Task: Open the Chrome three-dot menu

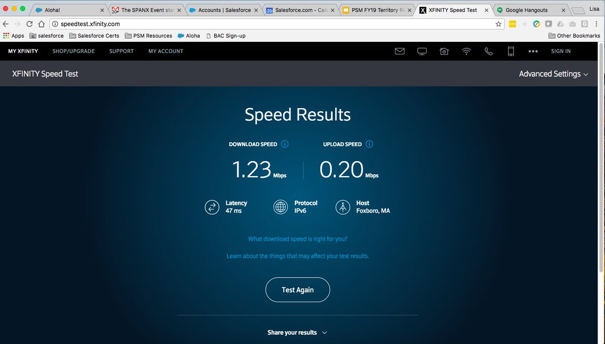Action: pos(596,24)
